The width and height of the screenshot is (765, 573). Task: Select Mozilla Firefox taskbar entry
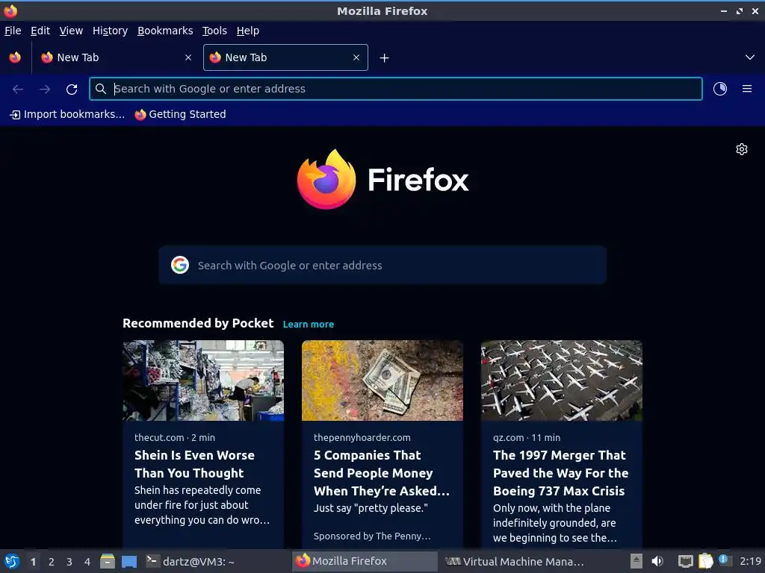[365, 561]
